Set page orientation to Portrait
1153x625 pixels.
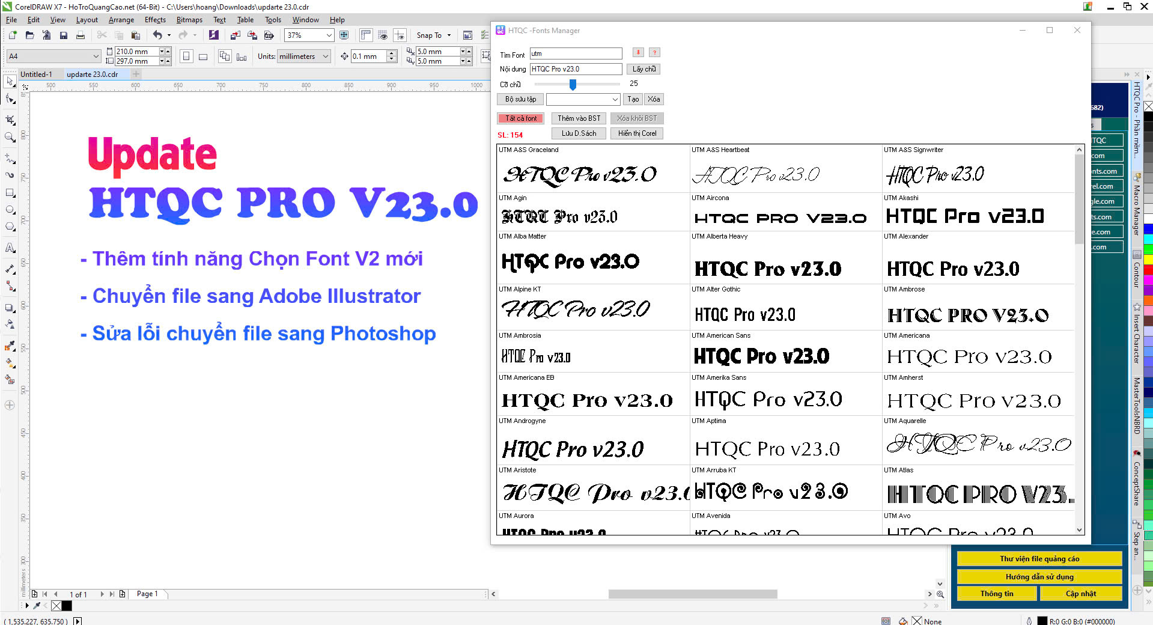point(186,56)
